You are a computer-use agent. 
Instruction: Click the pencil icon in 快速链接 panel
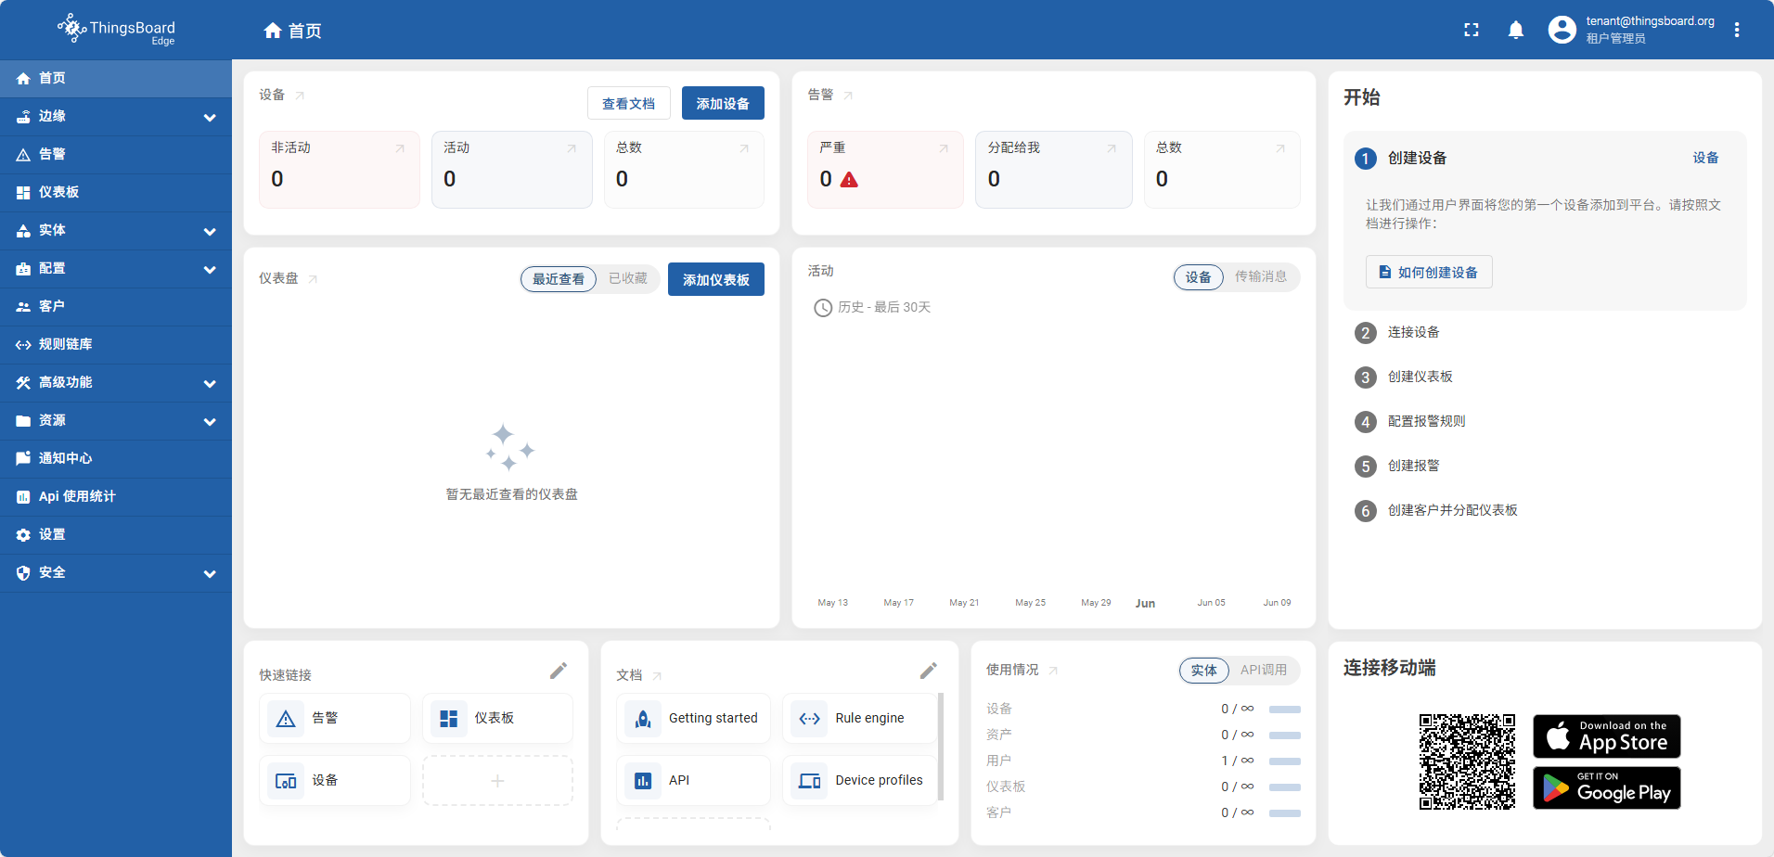(x=559, y=671)
